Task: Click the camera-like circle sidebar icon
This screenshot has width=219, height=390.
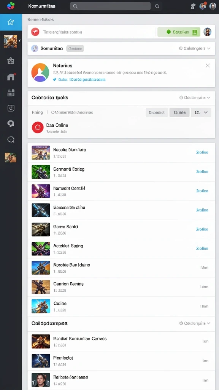Action: (x=11, y=108)
